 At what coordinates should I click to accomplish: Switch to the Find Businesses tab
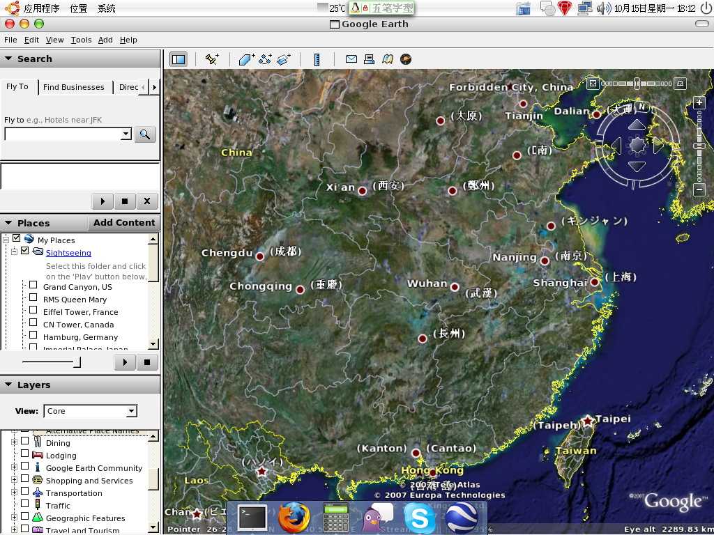[x=74, y=87]
